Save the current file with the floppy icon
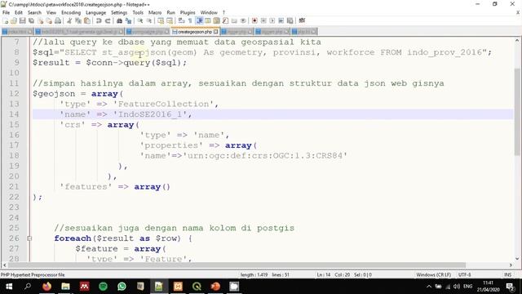Screen dimensions: 522x294 [x=23, y=20]
